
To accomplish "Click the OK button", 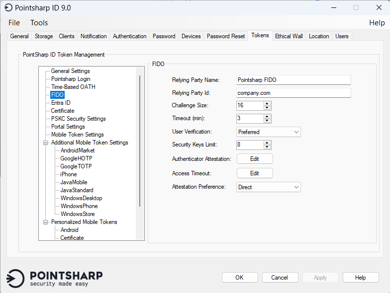I will tap(240, 277).
